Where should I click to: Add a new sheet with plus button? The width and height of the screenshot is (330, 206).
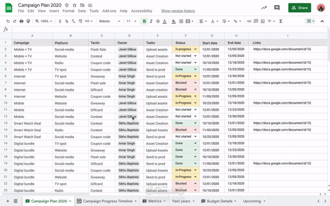(8, 201)
